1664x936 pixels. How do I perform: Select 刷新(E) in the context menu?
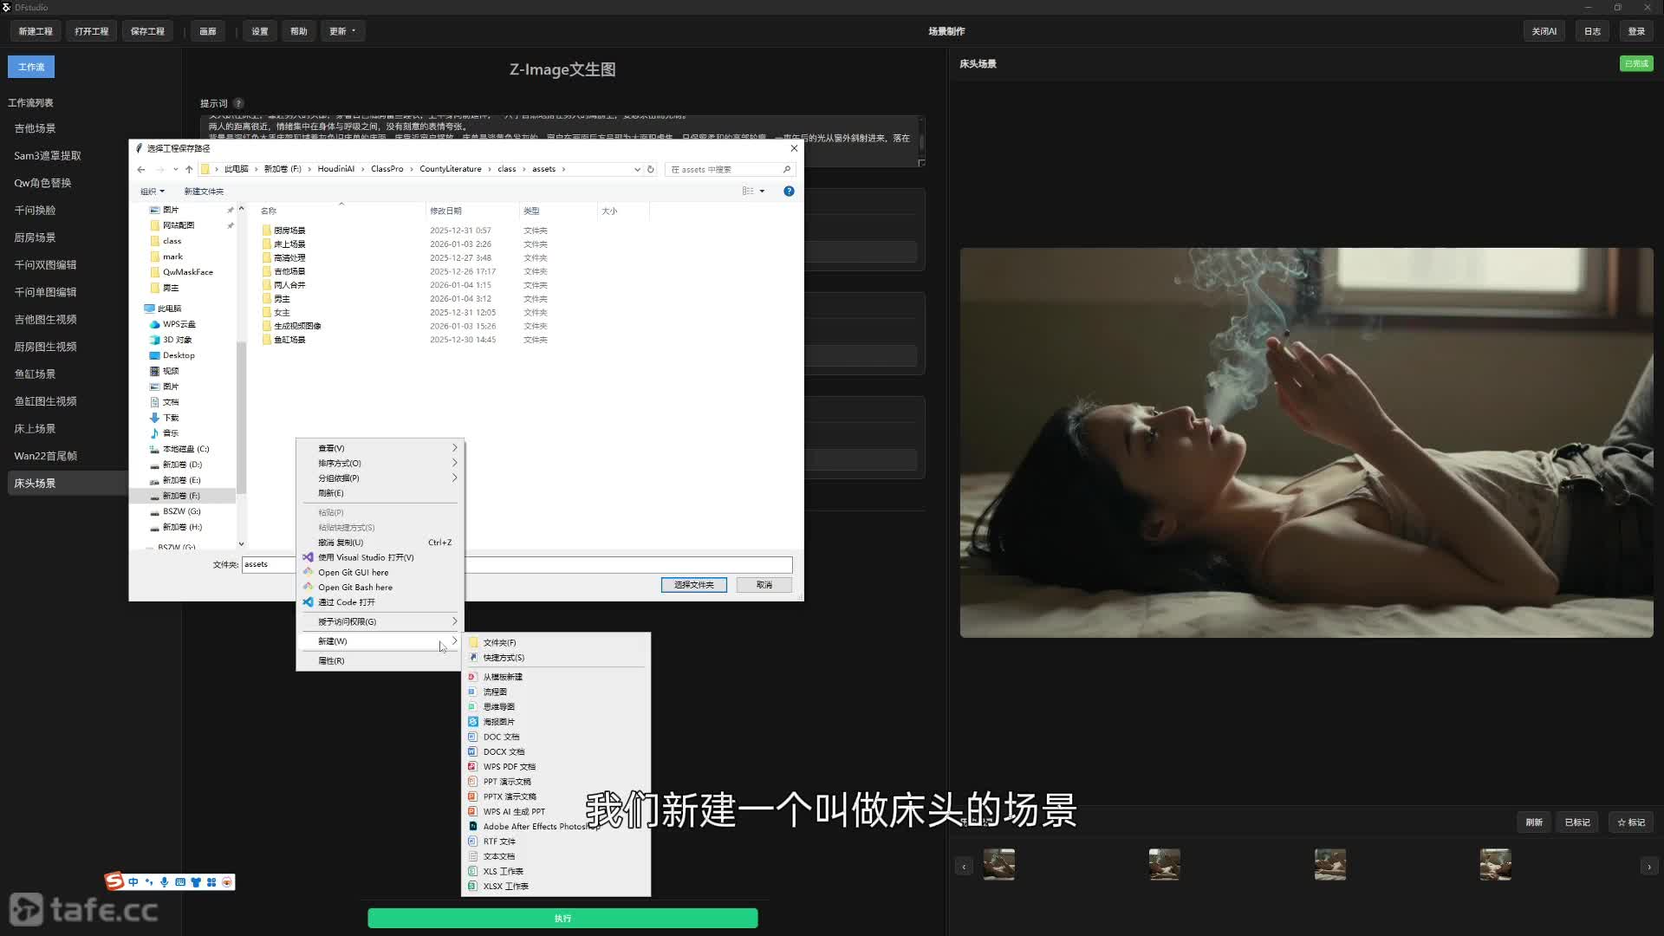coord(330,493)
